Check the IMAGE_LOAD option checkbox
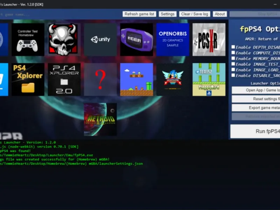280x210 pixels. pos(233,70)
